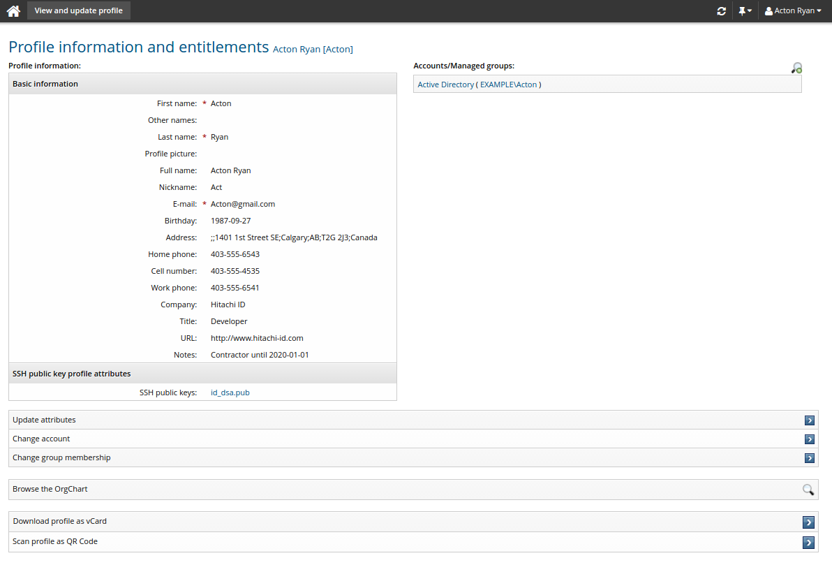832x565 pixels.
Task: Open the pin dropdown in header
Action: tap(745, 11)
